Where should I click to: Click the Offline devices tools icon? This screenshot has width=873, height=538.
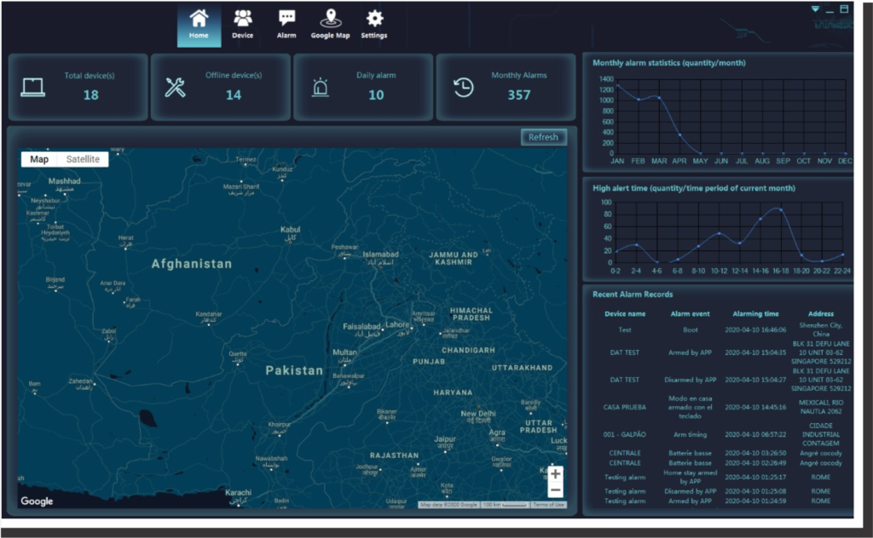(x=176, y=87)
